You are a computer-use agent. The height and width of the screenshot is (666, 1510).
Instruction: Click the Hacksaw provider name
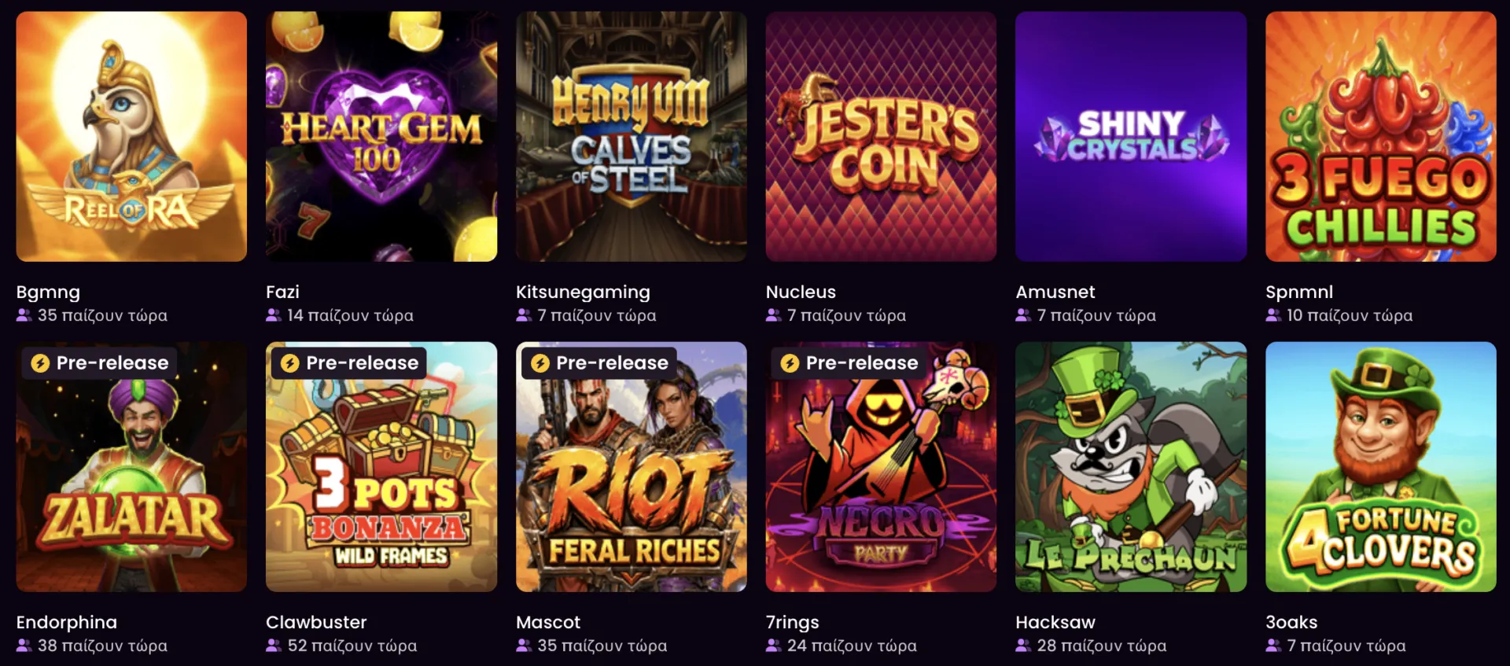(x=1055, y=622)
